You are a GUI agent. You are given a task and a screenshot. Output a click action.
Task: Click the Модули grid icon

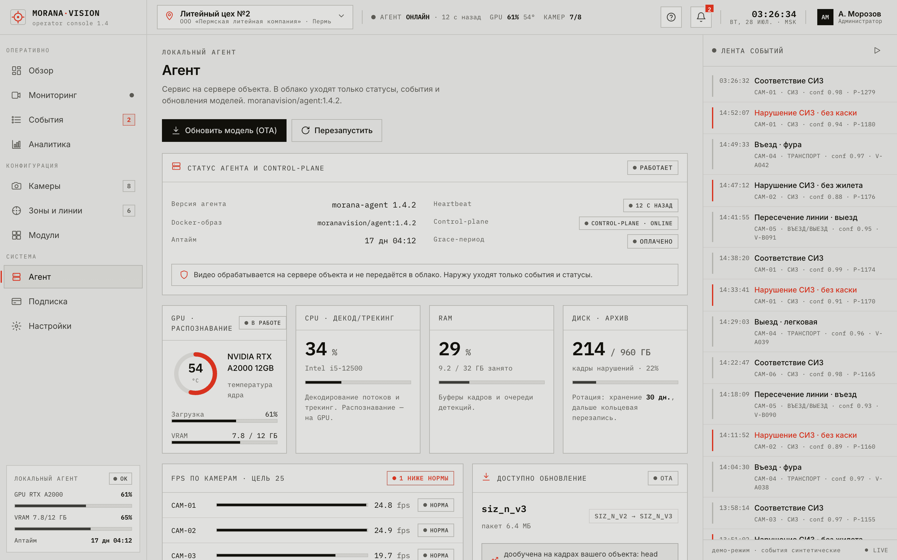pos(16,235)
